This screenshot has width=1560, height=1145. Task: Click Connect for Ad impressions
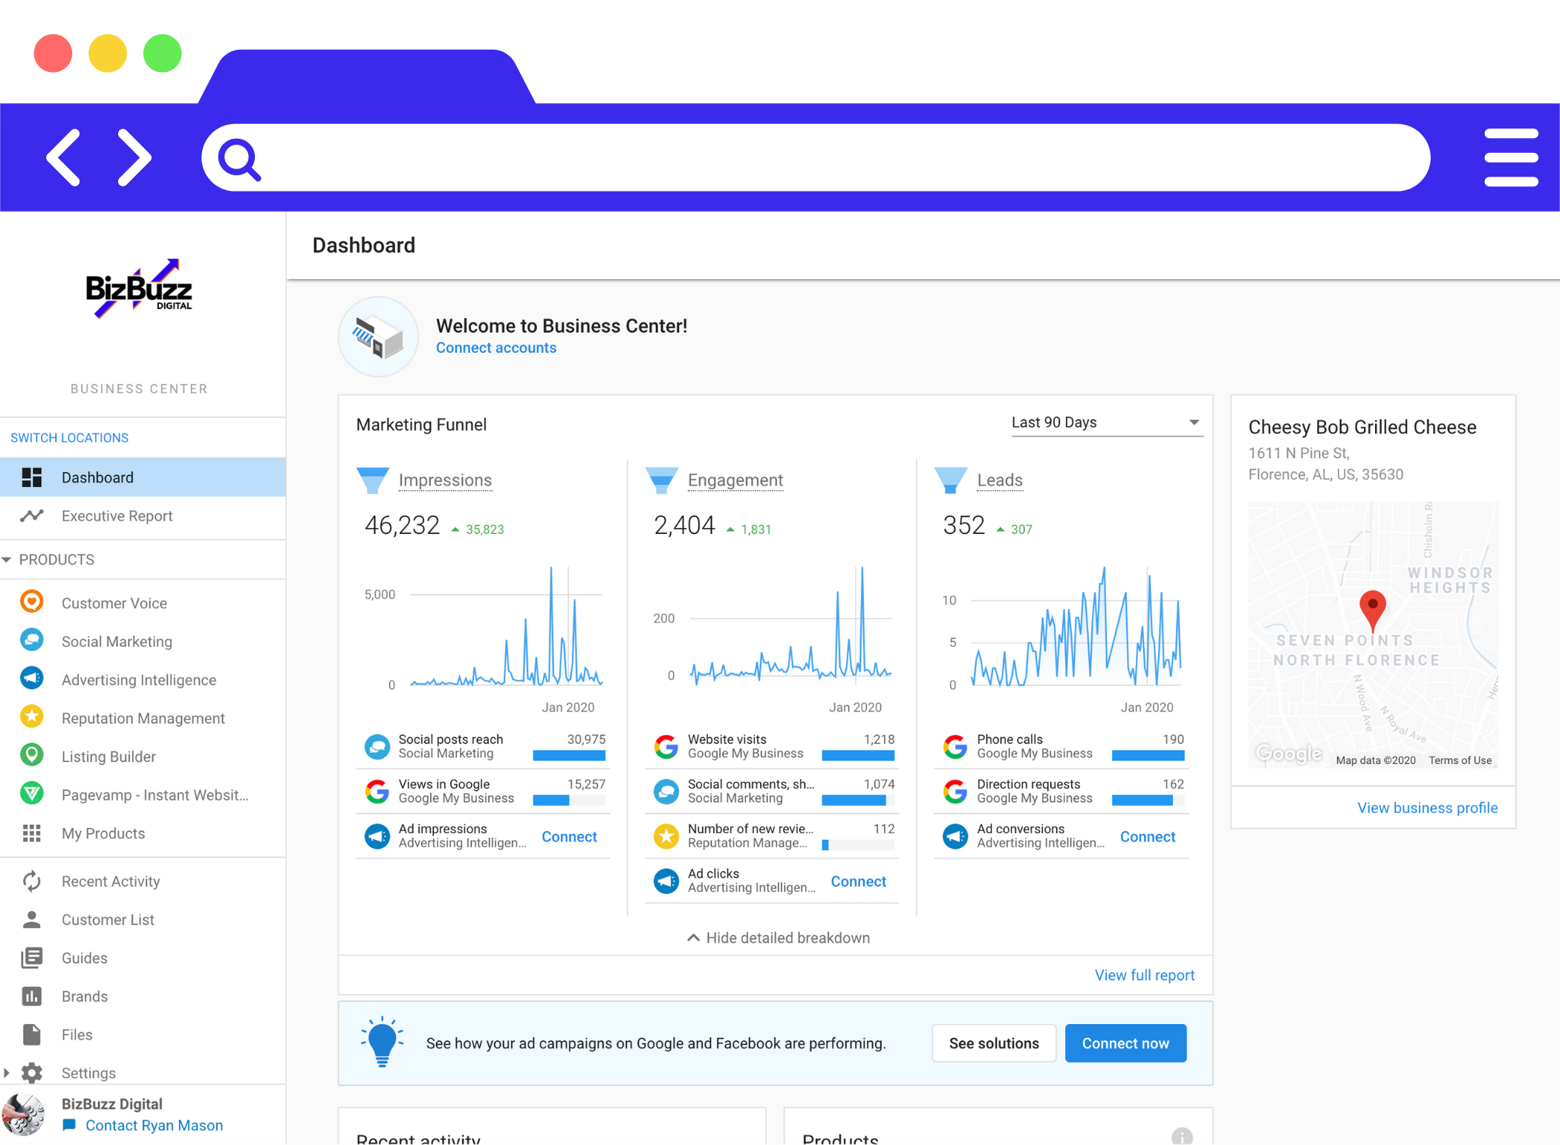(569, 837)
